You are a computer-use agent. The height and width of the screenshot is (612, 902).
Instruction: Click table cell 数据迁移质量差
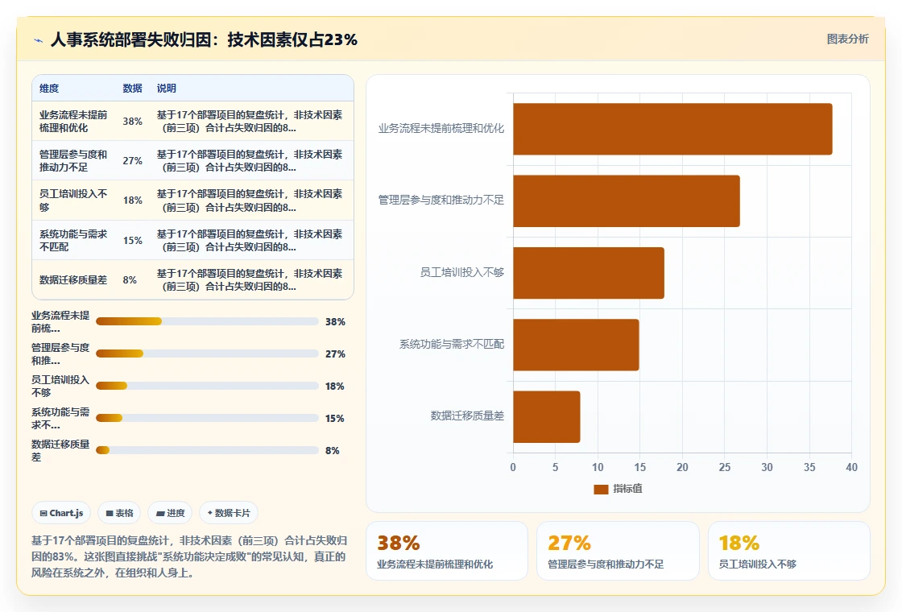[73, 280]
